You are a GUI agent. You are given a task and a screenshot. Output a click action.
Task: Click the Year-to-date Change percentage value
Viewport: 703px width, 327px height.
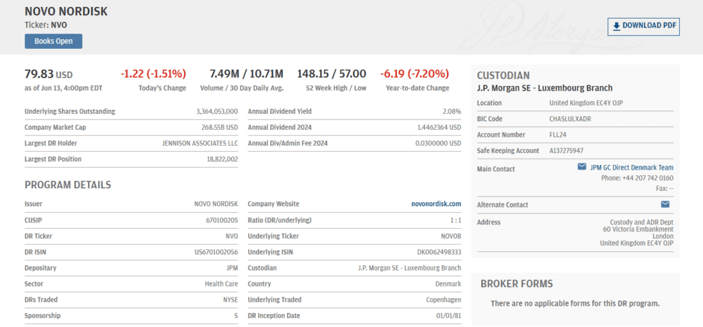417,74
